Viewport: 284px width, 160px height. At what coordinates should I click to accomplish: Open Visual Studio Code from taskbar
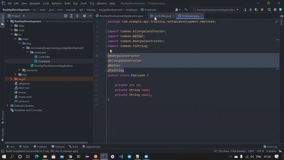click(121, 156)
